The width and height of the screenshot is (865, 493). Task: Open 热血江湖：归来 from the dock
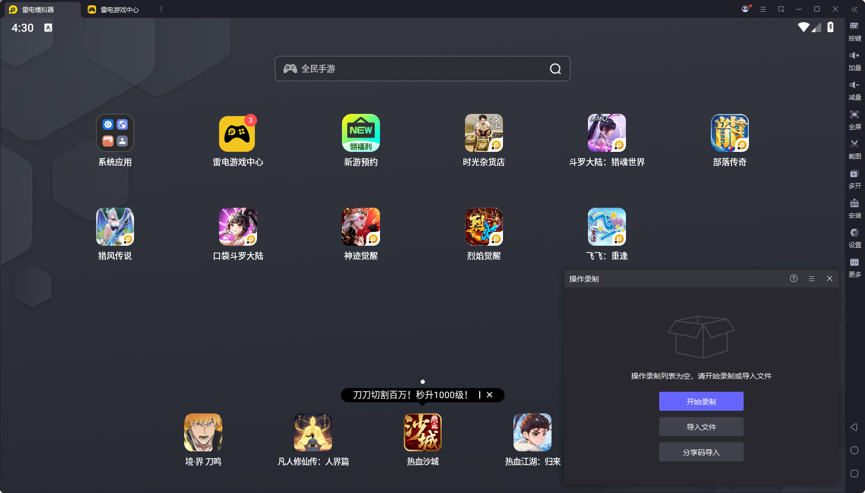[x=533, y=432]
